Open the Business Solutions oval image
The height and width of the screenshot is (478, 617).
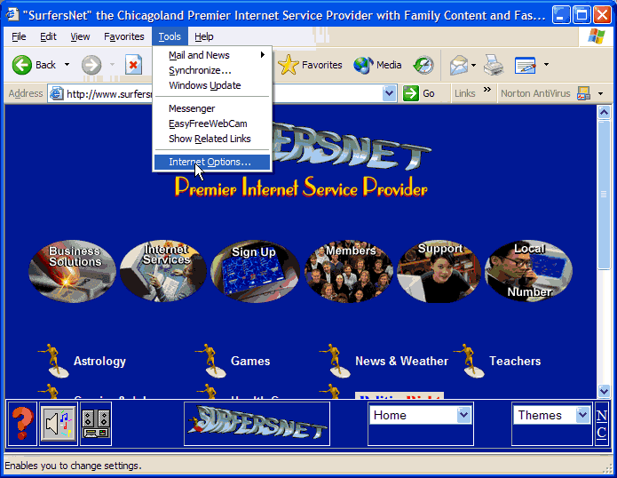tap(73, 271)
